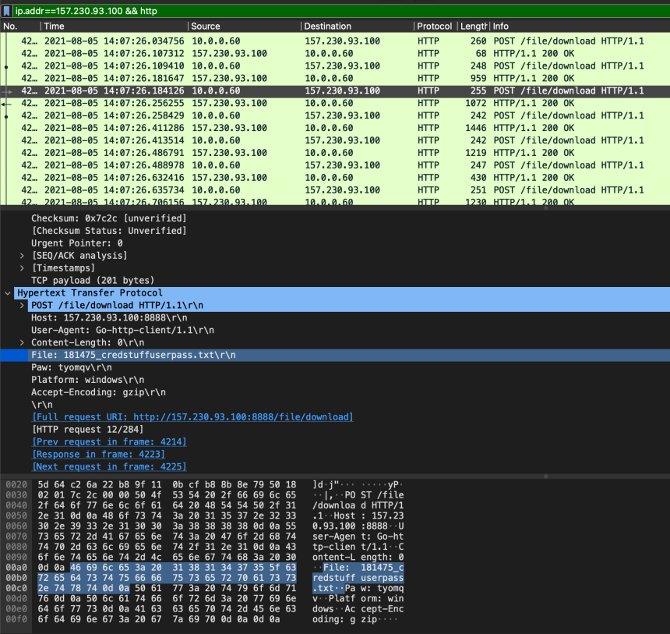Select the 1446-length packet timed 14:07:26.411286
This screenshot has width=670, height=634.
click(335, 128)
